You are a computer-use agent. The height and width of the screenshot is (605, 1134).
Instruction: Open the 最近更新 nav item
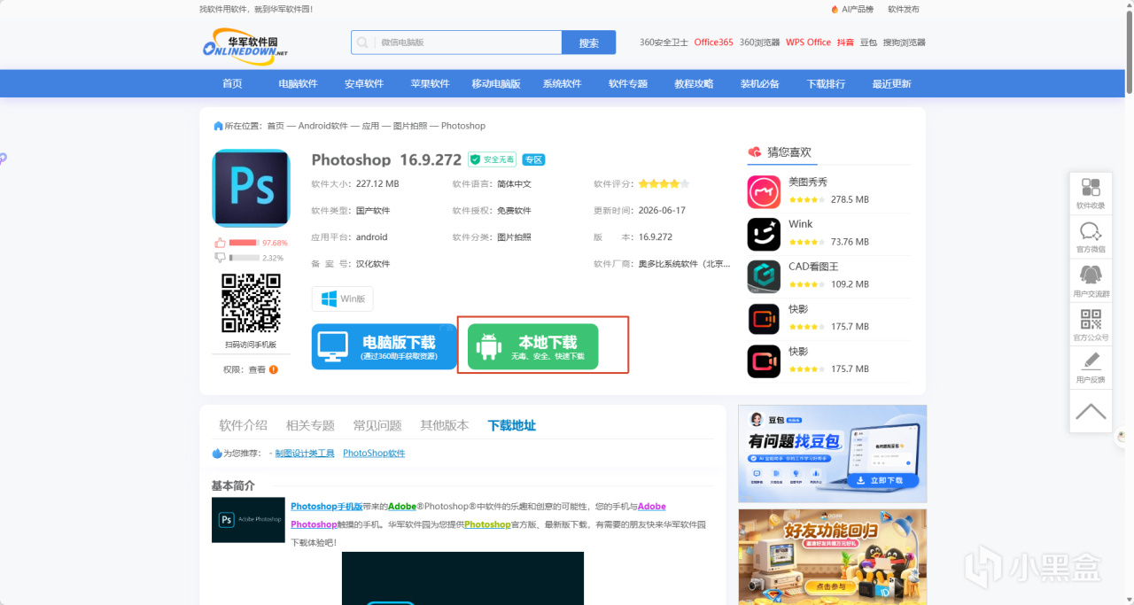click(x=891, y=83)
